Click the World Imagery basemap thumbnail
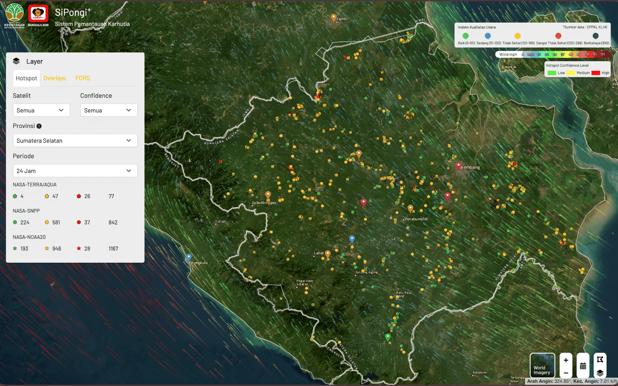 point(542,365)
